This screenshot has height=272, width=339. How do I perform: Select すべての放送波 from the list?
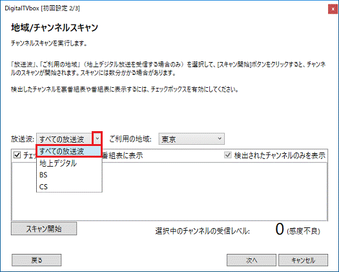click(x=69, y=151)
